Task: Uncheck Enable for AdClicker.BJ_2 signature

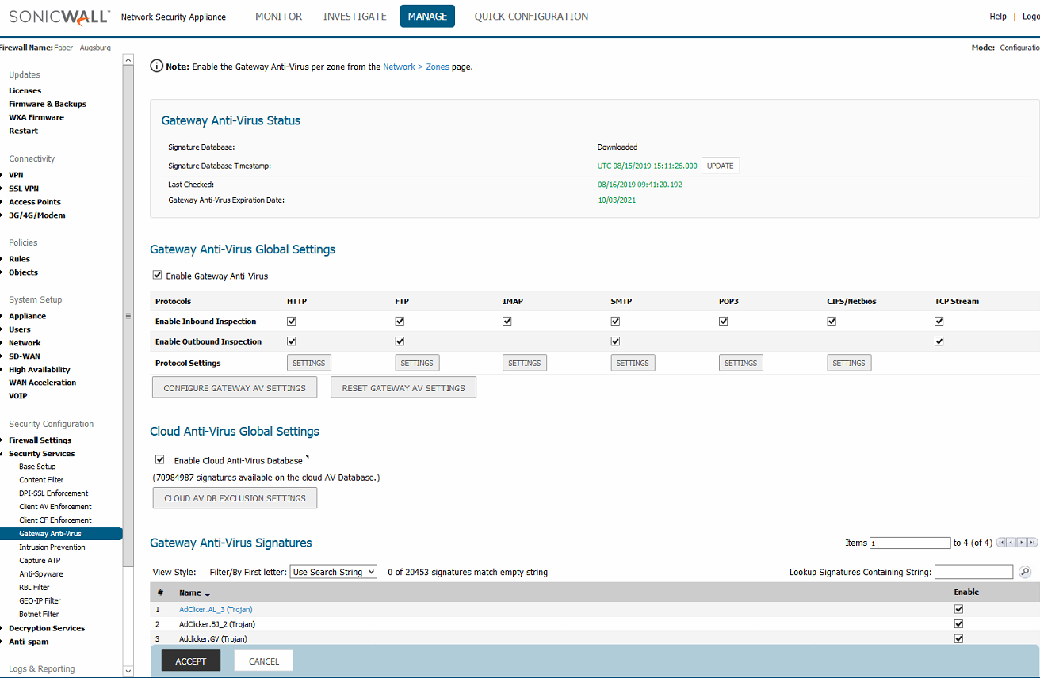Action: pos(959,624)
